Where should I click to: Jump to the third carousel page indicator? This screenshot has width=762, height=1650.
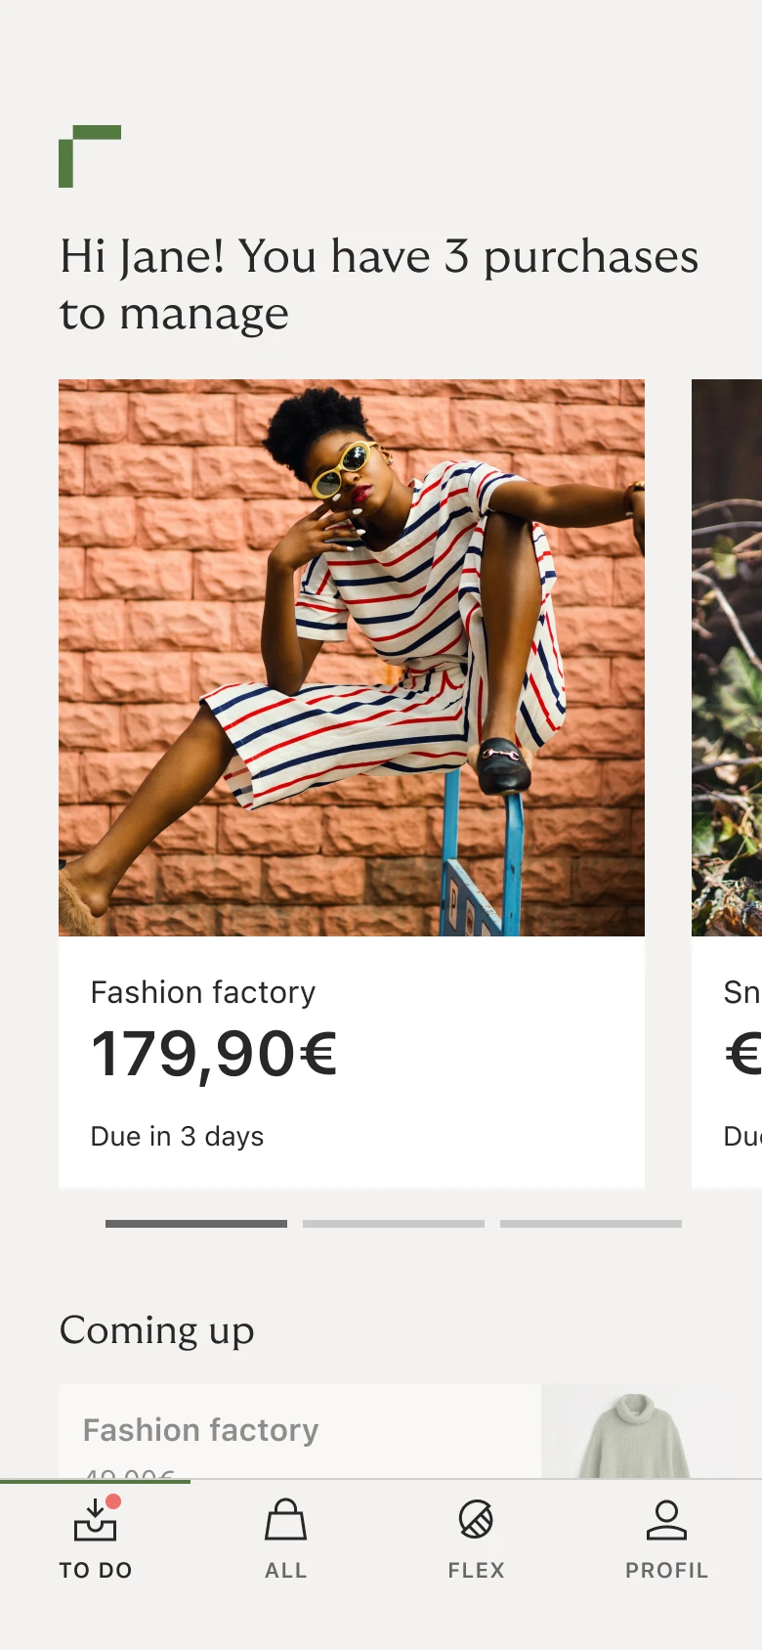[591, 1224]
